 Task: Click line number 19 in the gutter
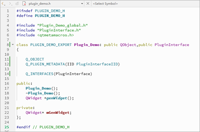point(7,98)
